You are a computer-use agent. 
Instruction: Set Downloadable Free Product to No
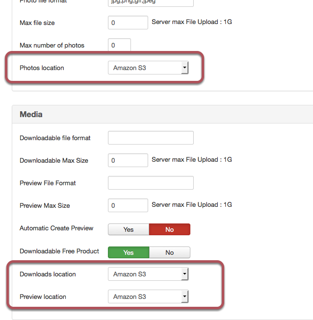click(170, 252)
